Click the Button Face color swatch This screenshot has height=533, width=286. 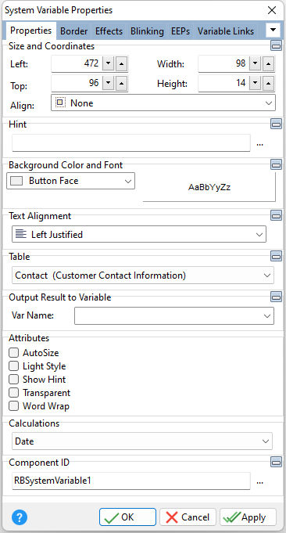point(16,181)
